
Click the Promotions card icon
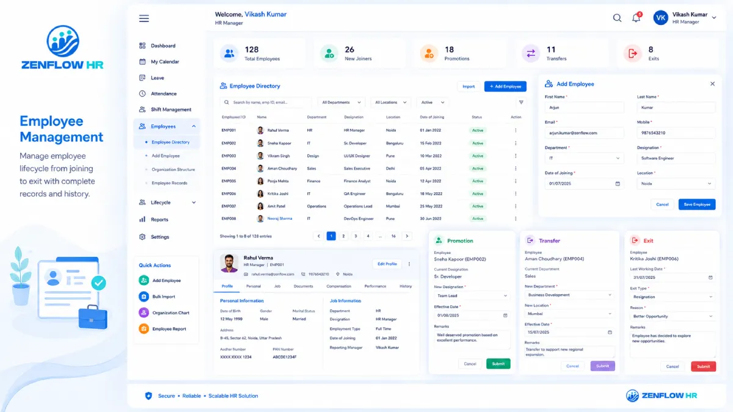(x=429, y=54)
